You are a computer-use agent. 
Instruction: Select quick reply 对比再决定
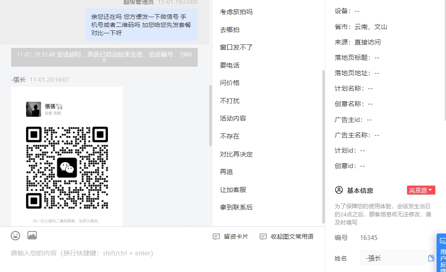click(236, 154)
